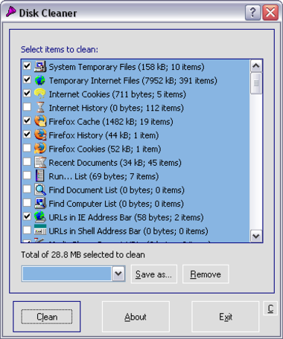Select Find Computer List row text
This screenshot has height=339, width=283.
[x=116, y=204]
